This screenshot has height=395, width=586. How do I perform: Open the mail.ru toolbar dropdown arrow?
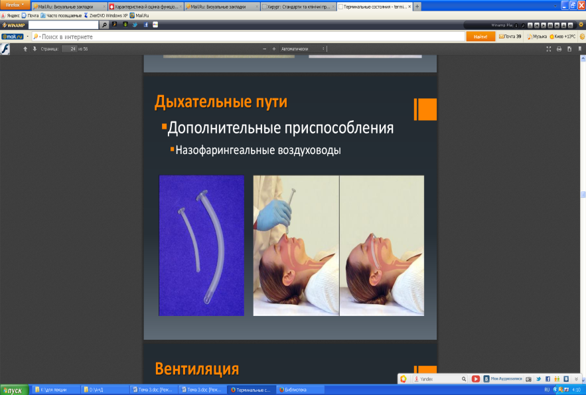click(28, 37)
